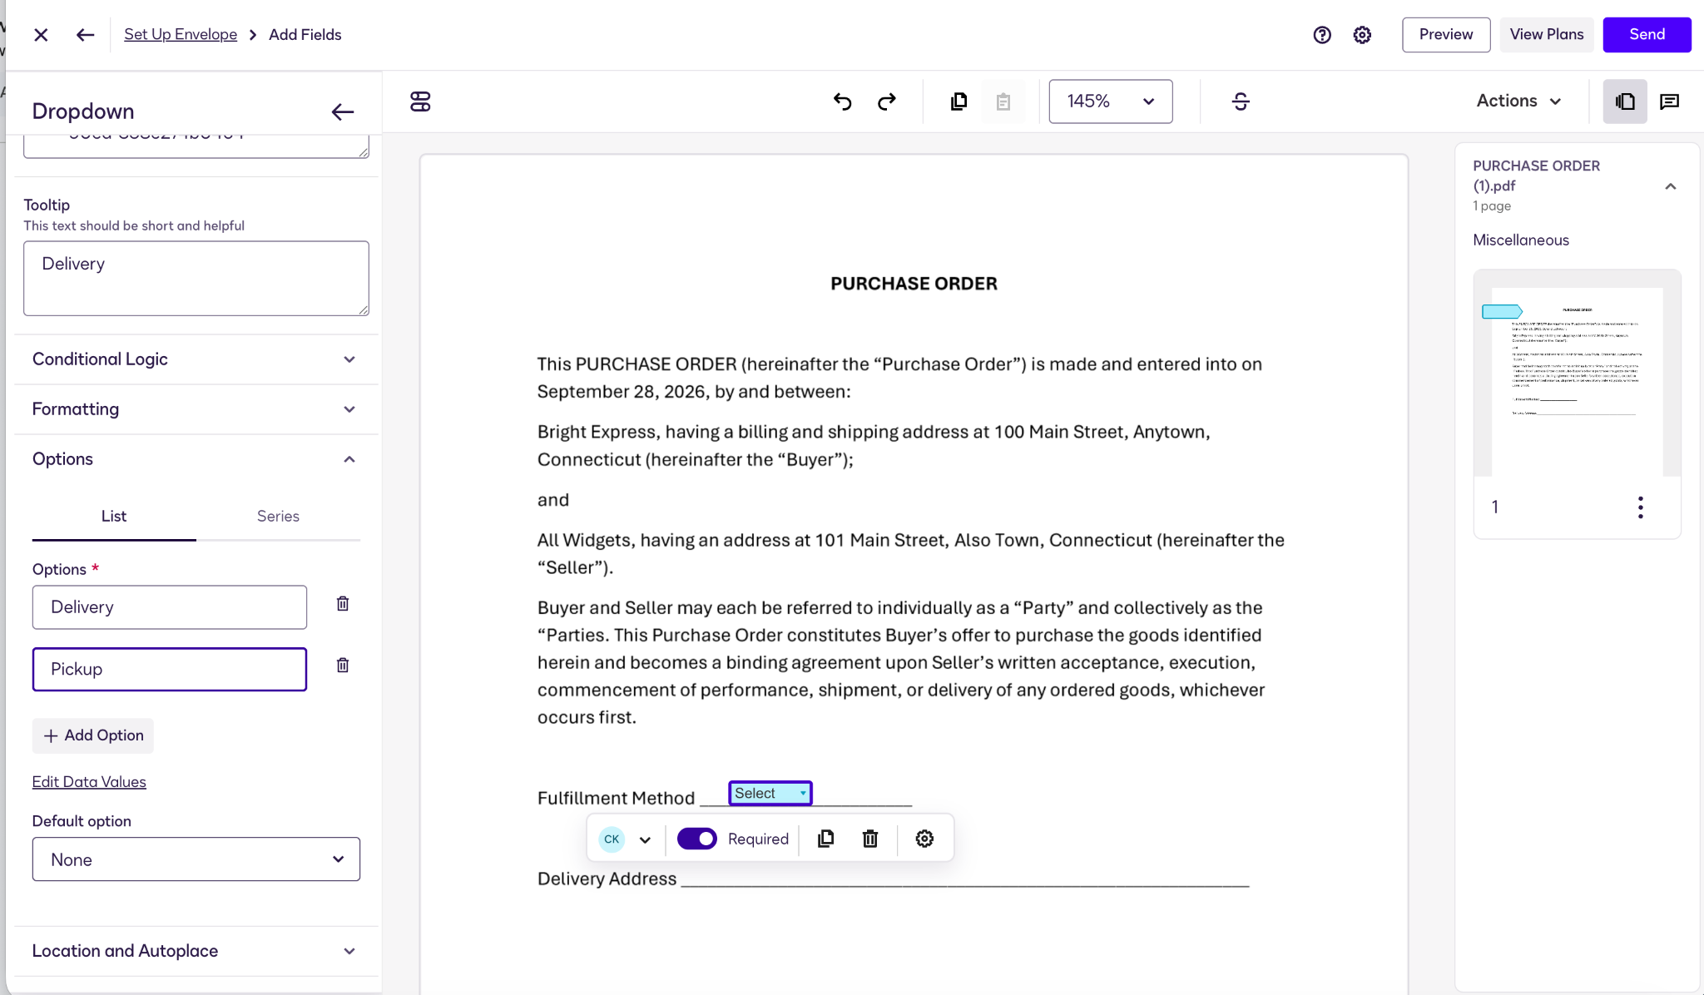
Task: Switch to the Series tab
Action: pos(278,516)
